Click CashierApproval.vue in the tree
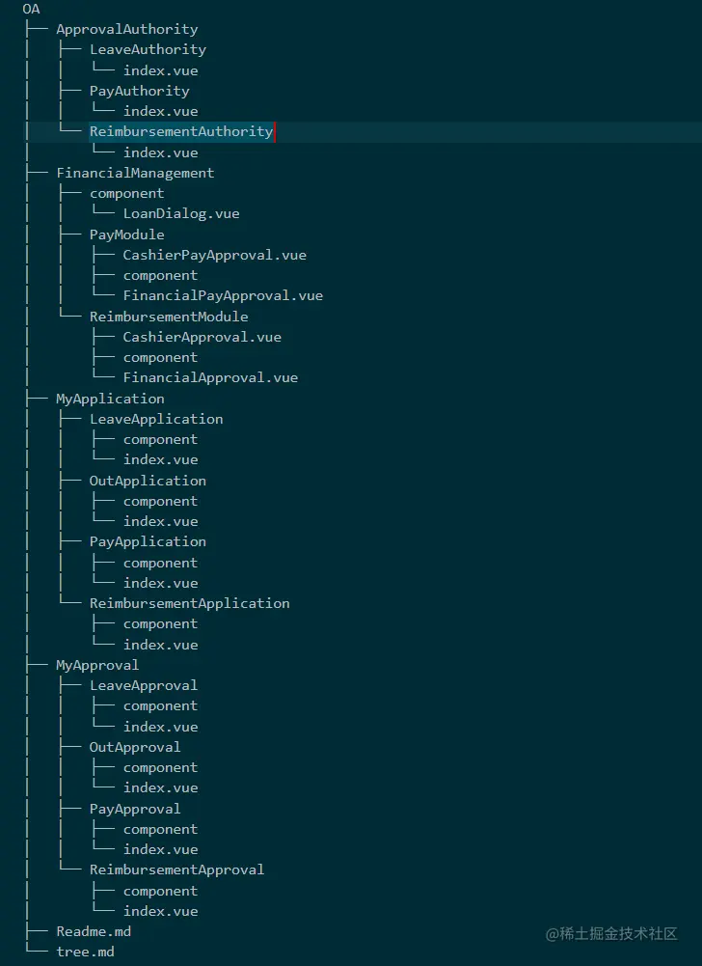Image resolution: width=702 pixels, height=966 pixels. coord(202,337)
